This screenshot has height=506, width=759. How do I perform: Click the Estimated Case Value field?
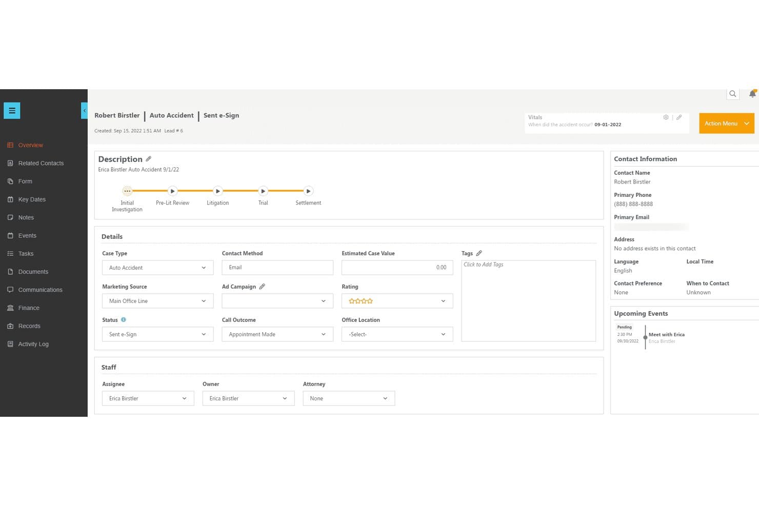tap(397, 268)
